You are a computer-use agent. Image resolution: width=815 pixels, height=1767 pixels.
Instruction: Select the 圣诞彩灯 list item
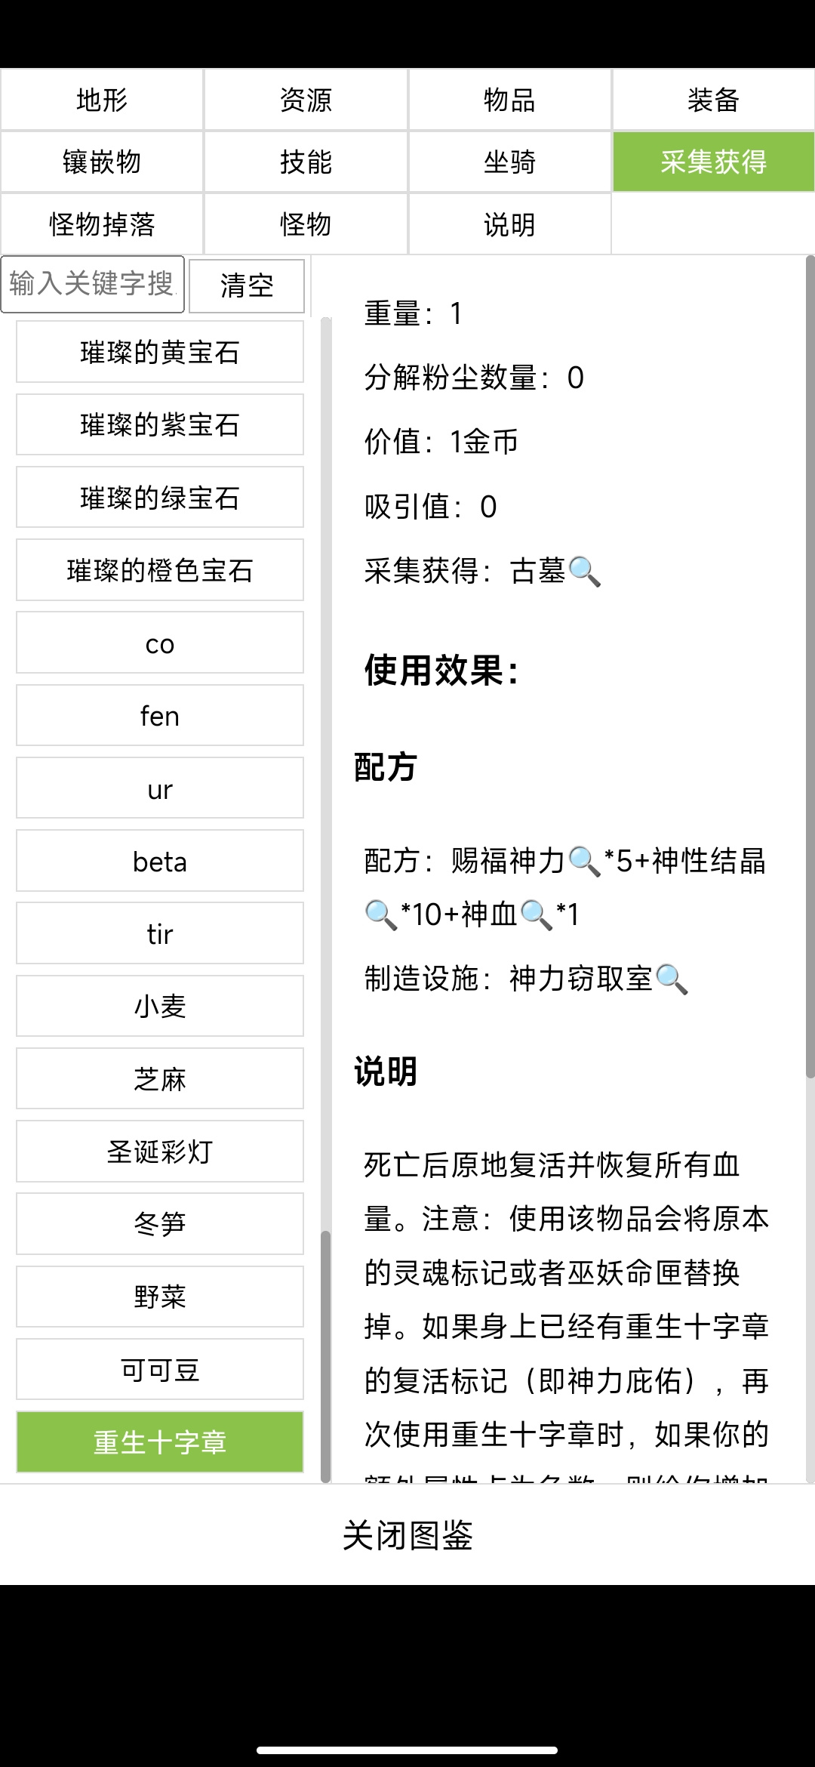[160, 1152]
